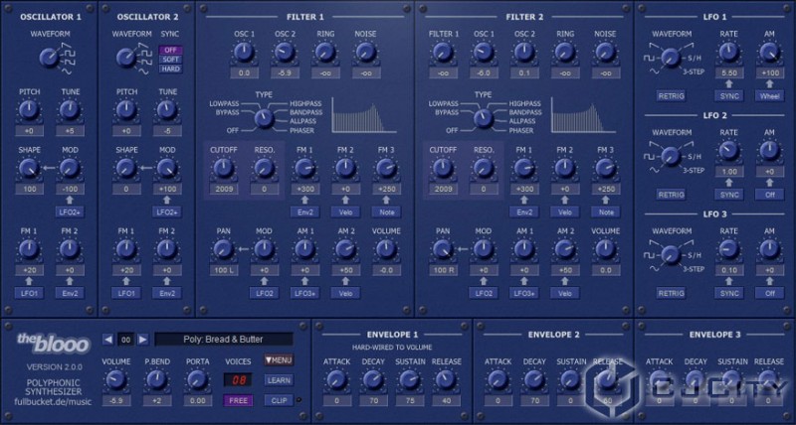This screenshot has width=796, height=425.
Task: Click LFO 1 rate value 5.50
Action: click(729, 72)
